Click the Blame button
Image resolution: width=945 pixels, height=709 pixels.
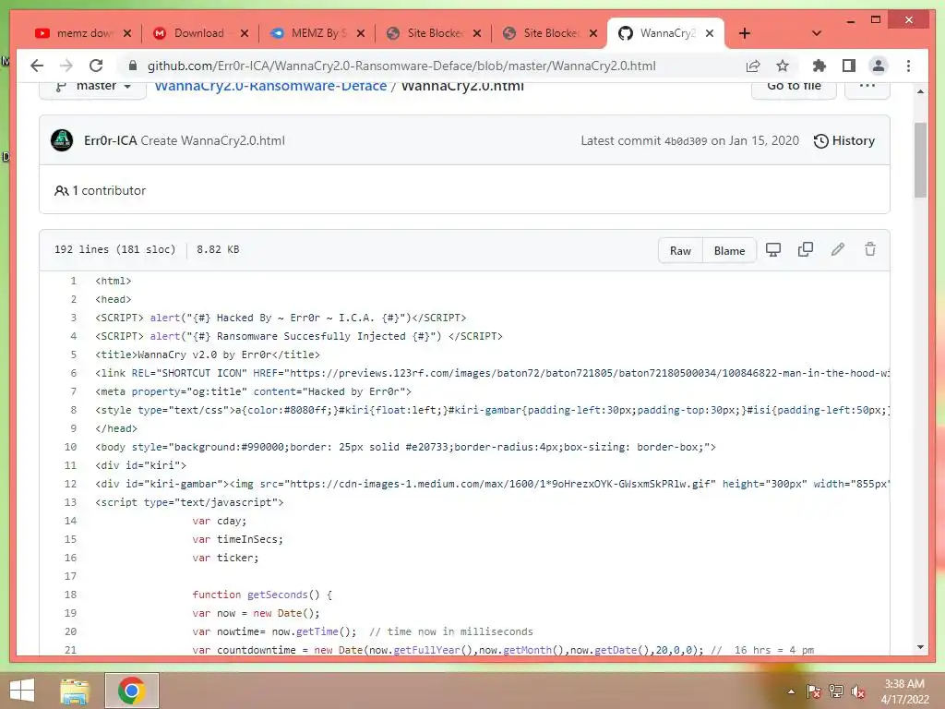(729, 251)
